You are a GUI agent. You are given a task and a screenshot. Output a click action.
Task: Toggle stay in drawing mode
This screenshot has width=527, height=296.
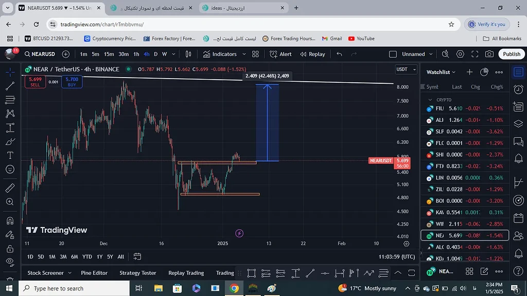pyautogui.click(x=10, y=234)
